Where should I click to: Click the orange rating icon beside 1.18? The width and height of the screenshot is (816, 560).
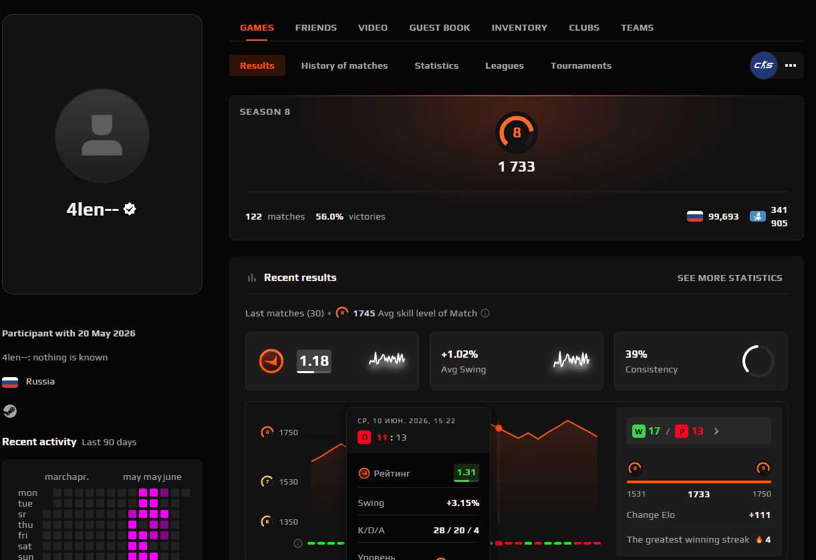tap(271, 361)
